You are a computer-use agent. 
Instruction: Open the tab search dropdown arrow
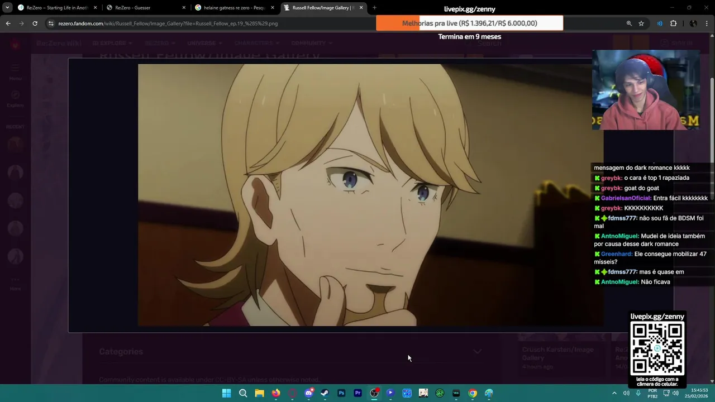click(7, 8)
